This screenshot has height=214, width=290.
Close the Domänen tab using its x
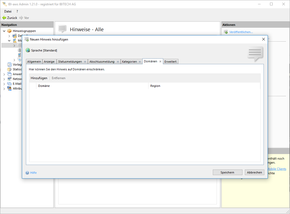tap(160, 61)
